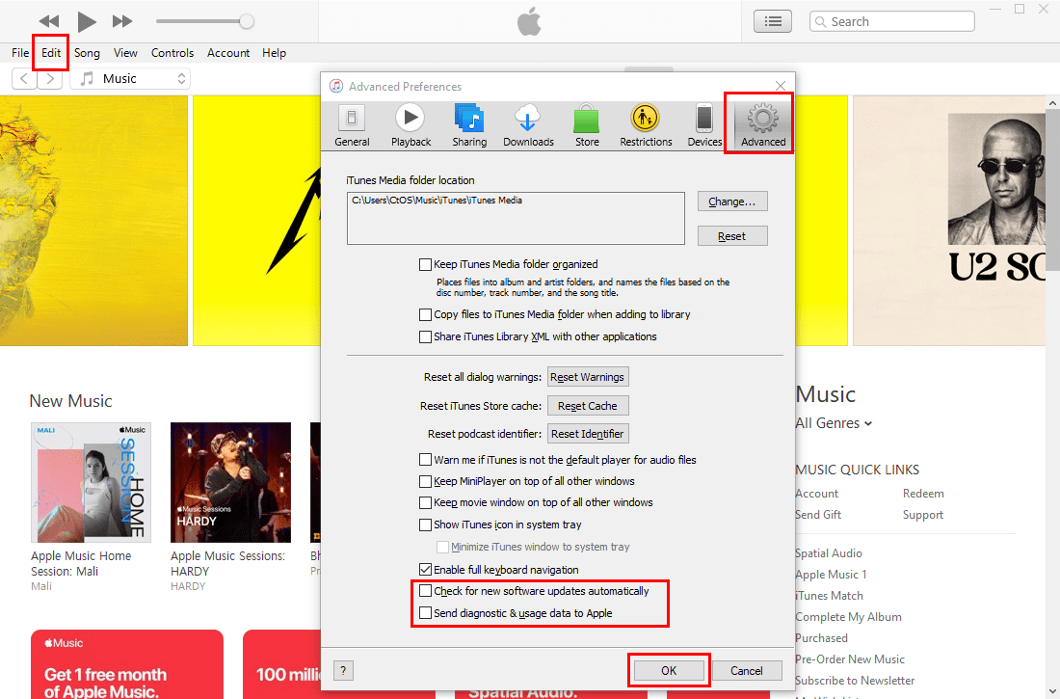Click the play button in iTunes
Viewport: 1060px width, 699px height.
click(86, 21)
